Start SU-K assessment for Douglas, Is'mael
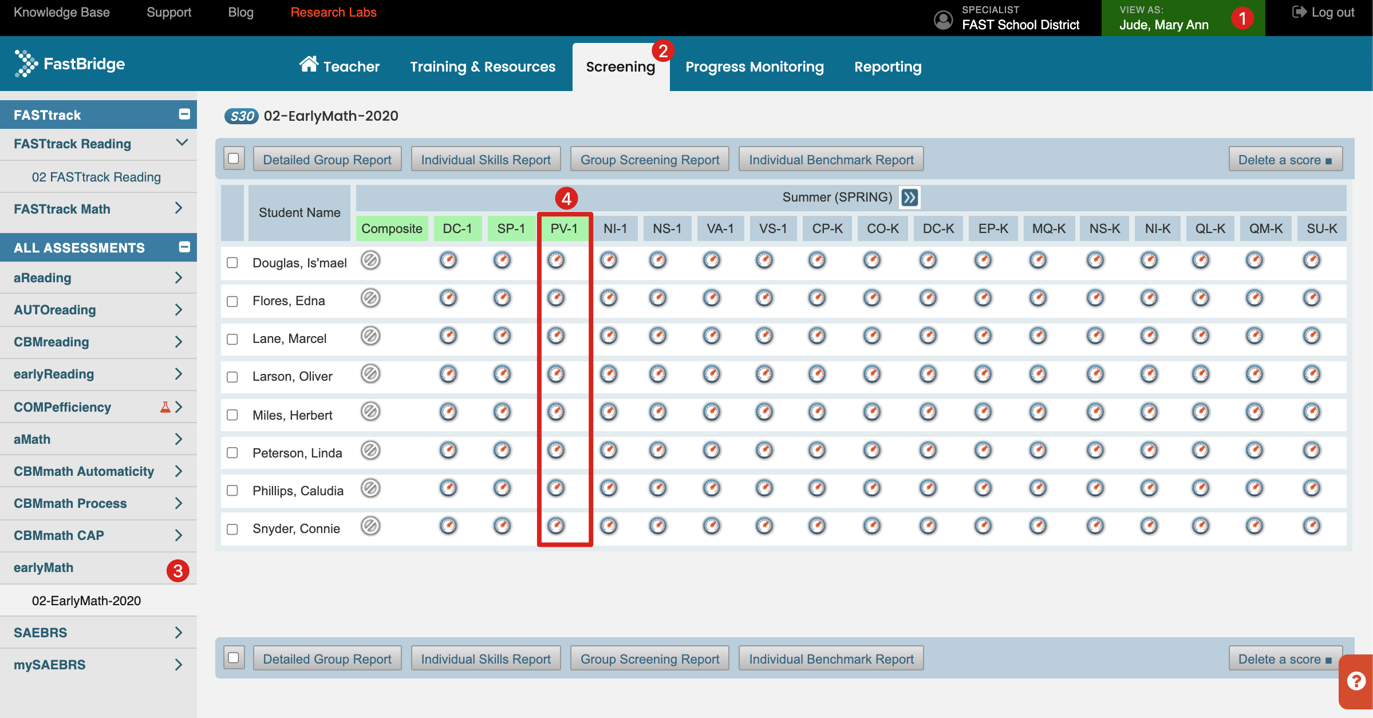 (1312, 261)
